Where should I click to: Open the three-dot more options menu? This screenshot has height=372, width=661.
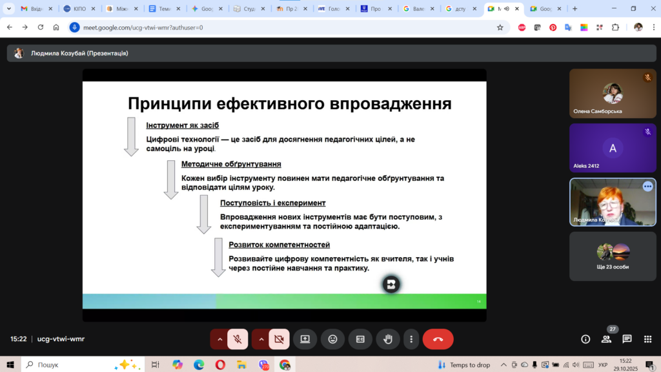pos(411,339)
